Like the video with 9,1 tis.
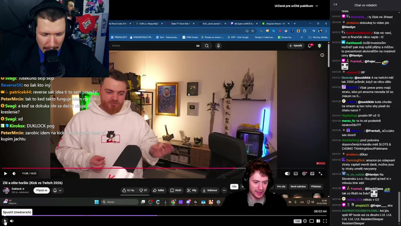This screenshot has height=226, width=401. point(129,190)
